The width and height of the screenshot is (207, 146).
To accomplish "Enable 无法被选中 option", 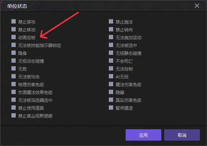I will point(111,45).
